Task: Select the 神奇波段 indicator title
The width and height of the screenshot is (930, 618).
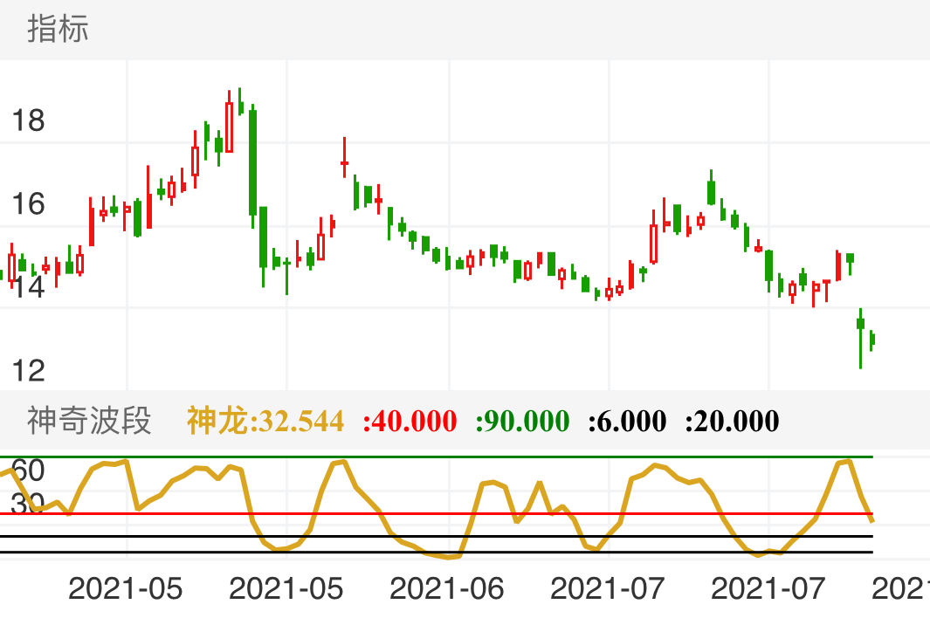Action: coord(89,421)
